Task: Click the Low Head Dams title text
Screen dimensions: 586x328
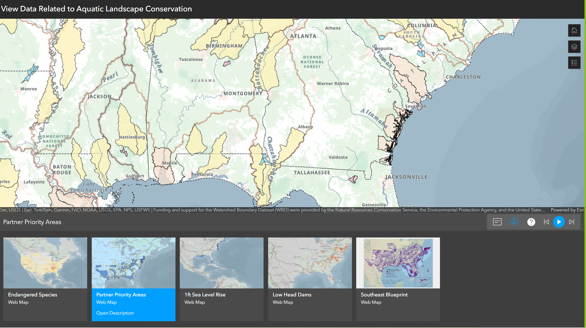Action: (292, 295)
